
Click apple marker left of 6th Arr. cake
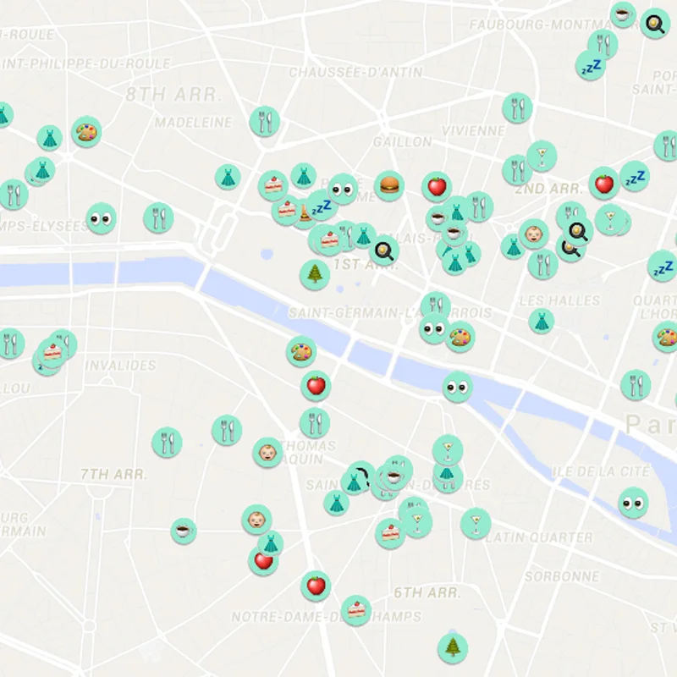click(x=316, y=586)
